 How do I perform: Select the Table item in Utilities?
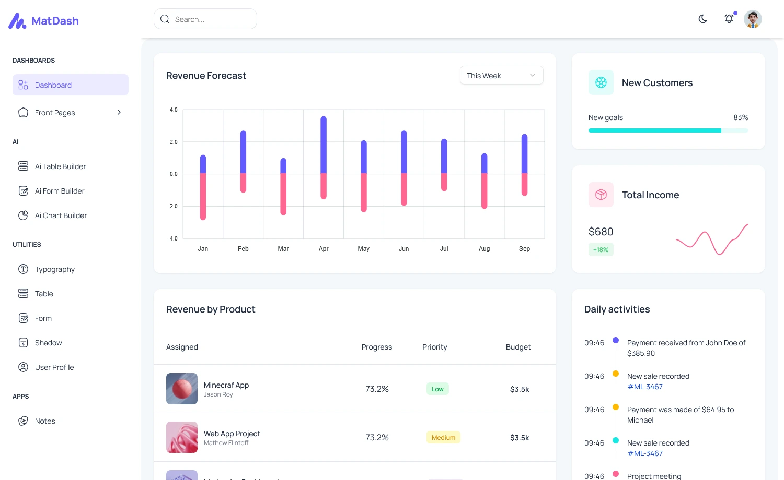point(44,294)
